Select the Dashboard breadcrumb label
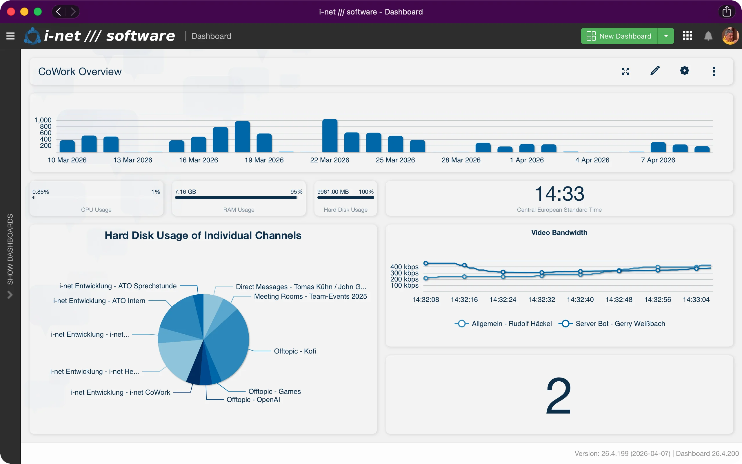 211,36
